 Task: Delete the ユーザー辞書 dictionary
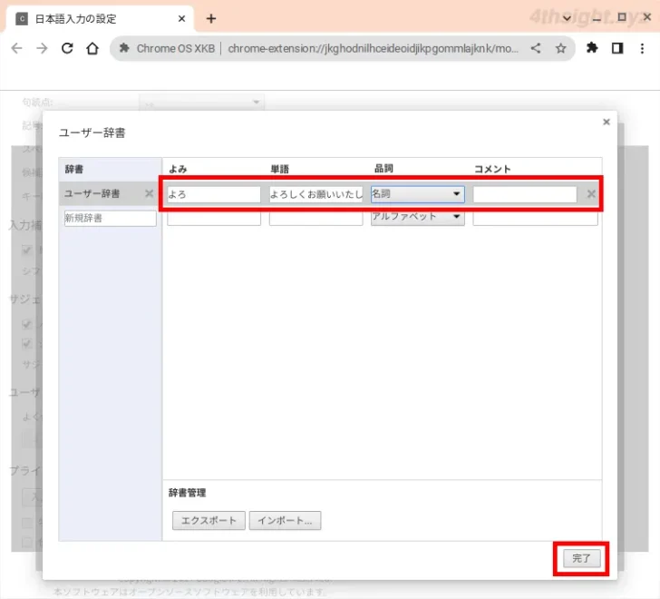[149, 193]
